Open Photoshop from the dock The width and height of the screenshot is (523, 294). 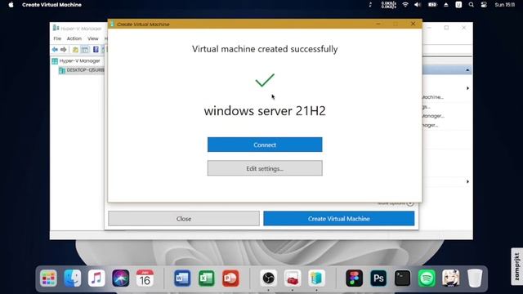click(x=378, y=278)
